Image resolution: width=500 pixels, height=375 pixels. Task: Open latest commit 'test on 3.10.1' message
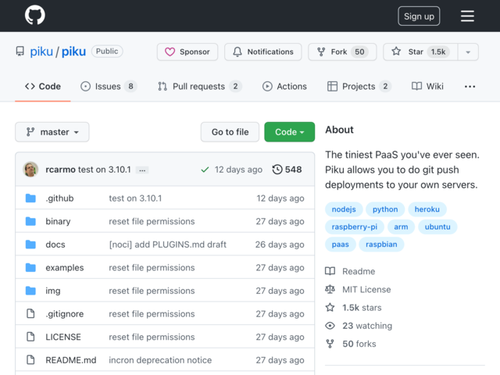(104, 170)
